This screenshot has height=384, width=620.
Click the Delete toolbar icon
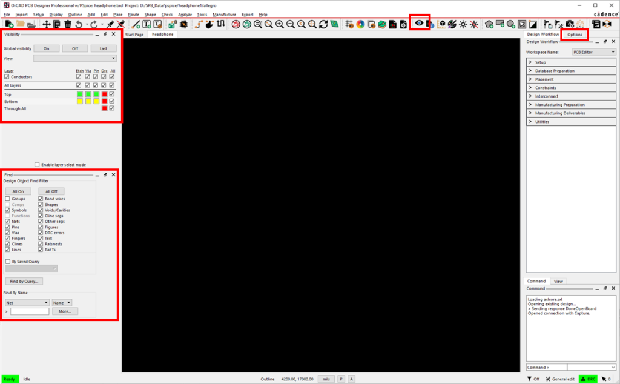(67, 24)
